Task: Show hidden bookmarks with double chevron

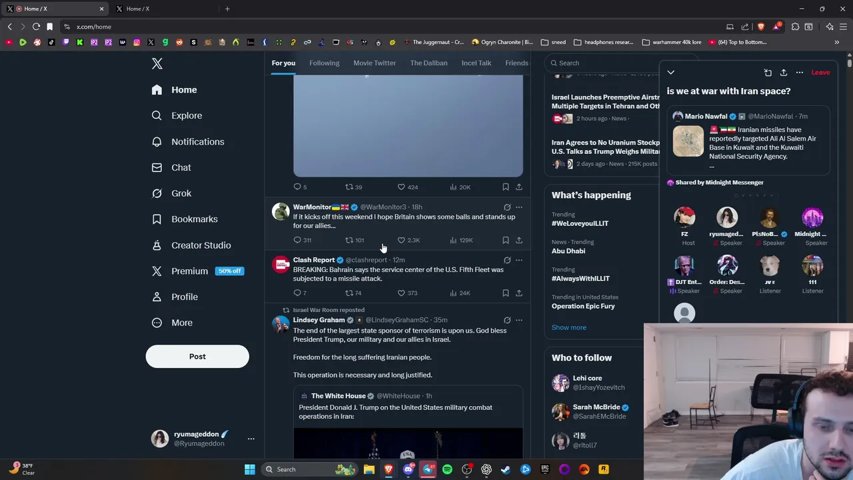Action: click(x=837, y=42)
